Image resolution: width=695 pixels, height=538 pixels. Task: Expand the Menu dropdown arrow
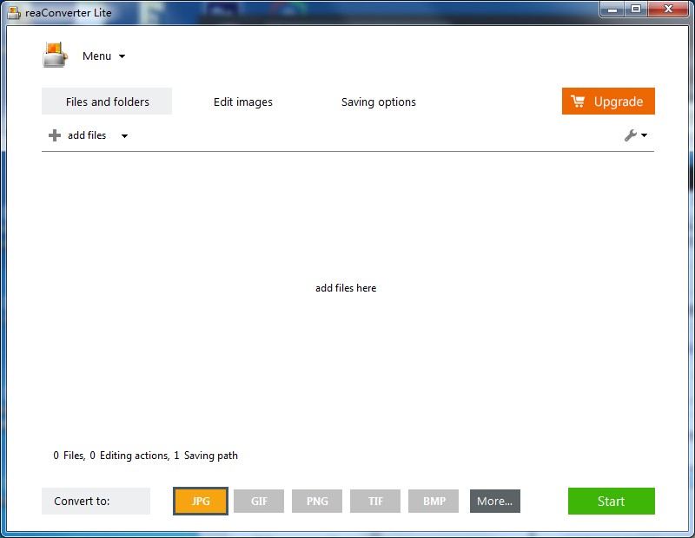(122, 56)
